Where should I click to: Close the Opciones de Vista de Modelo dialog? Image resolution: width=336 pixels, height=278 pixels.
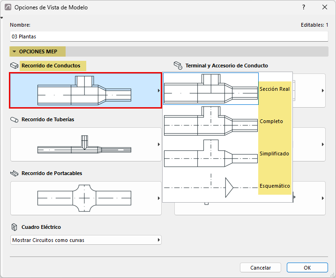[325, 7]
